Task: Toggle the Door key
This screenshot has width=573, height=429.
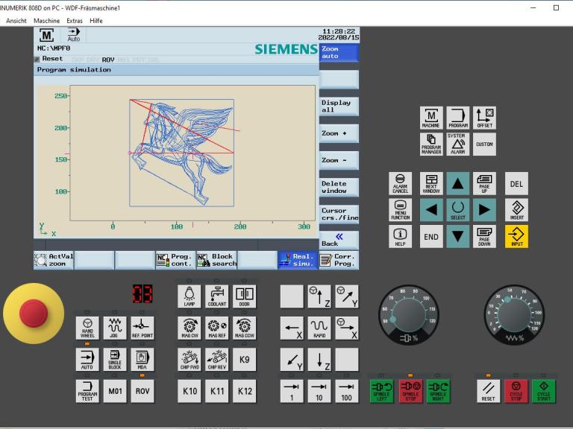Action: coord(245,296)
